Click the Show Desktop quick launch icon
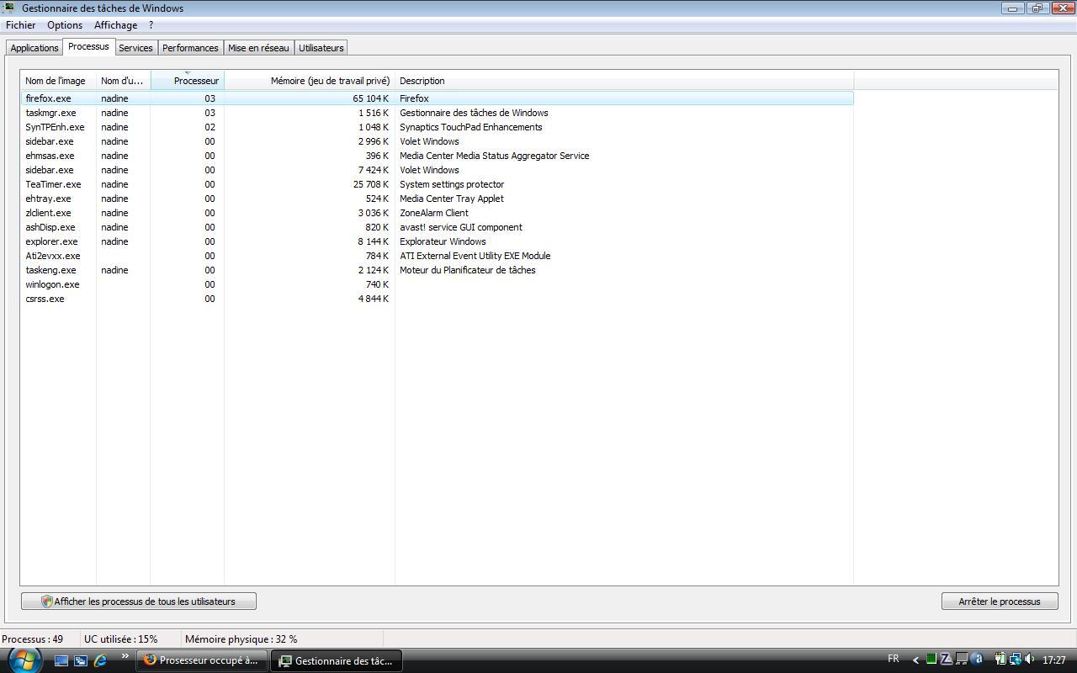The height and width of the screenshot is (673, 1077). [61, 660]
